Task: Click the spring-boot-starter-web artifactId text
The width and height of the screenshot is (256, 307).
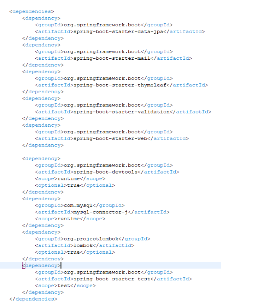Action: click(x=110, y=139)
